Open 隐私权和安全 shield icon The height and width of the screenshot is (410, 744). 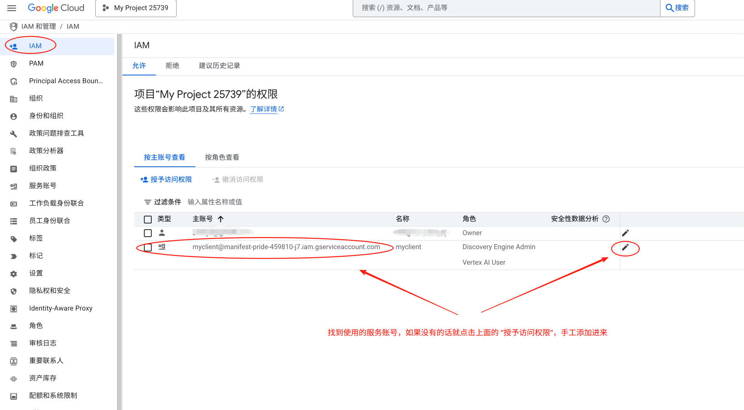click(14, 291)
